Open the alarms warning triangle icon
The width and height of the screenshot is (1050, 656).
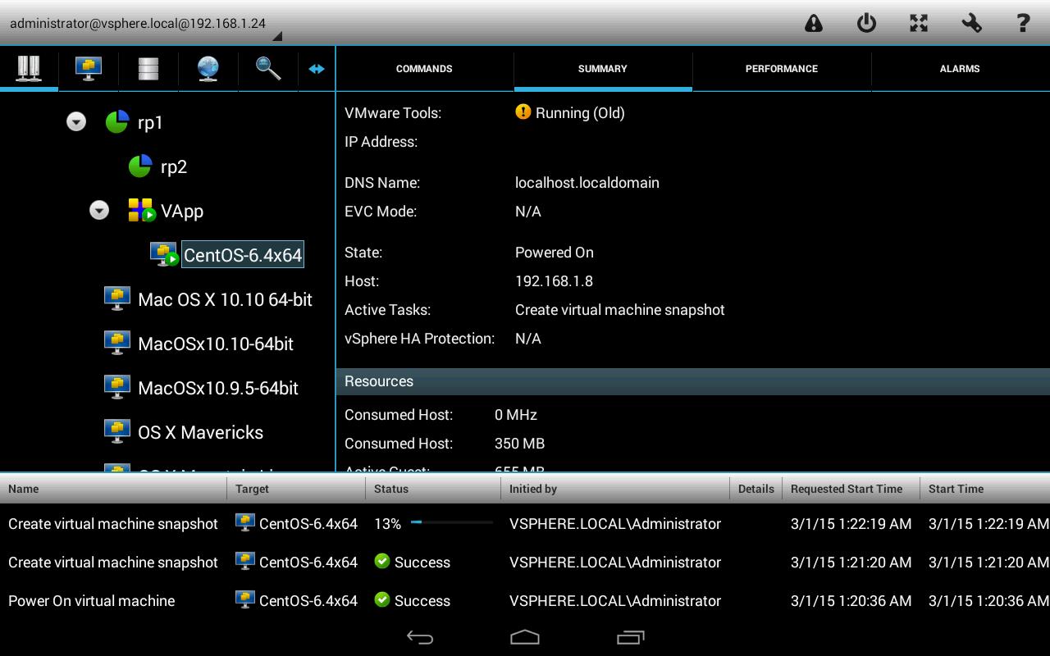point(813,23)
